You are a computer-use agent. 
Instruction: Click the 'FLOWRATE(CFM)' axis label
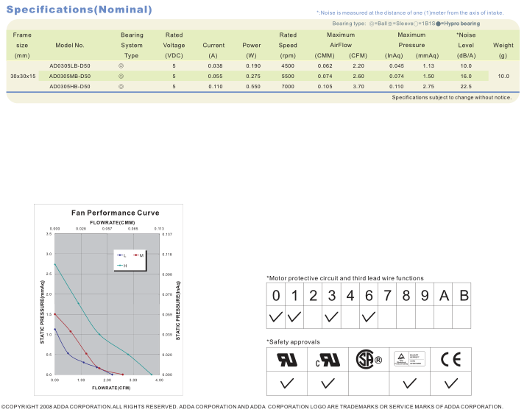[x=111, y=388]
